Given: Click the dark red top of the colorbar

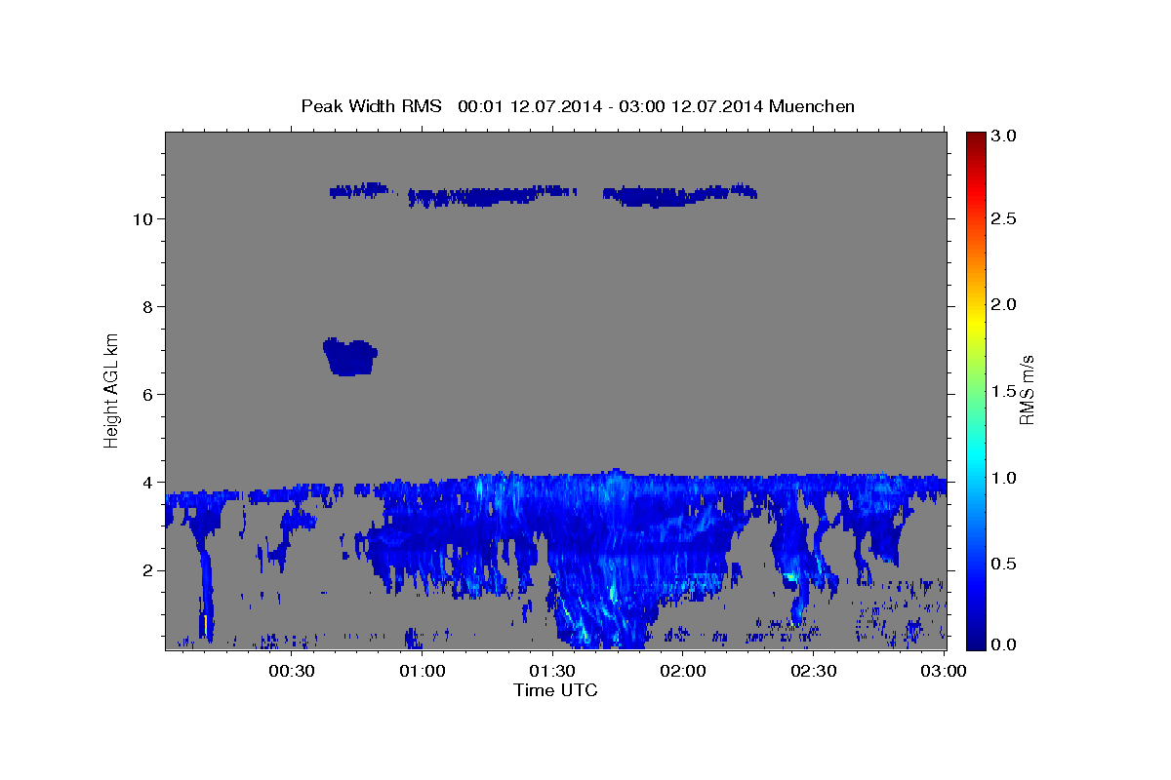Looking at the screenshot, I should 976,139.
